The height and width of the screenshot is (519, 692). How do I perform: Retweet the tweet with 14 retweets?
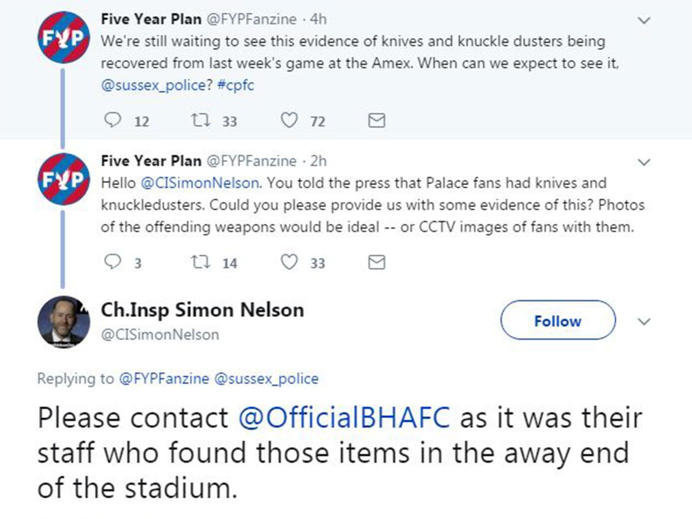click(201, 263)
